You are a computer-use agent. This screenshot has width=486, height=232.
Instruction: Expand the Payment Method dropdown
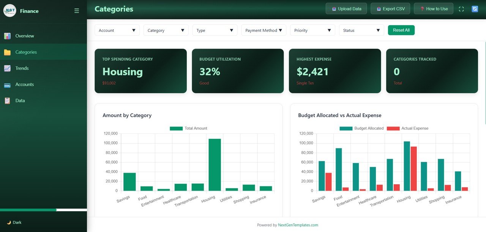264,30
